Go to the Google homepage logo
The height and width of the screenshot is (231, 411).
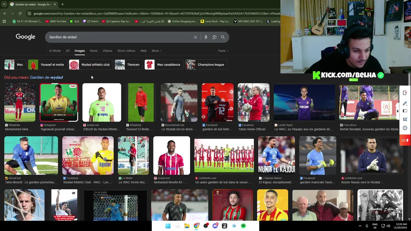point(25,37)
